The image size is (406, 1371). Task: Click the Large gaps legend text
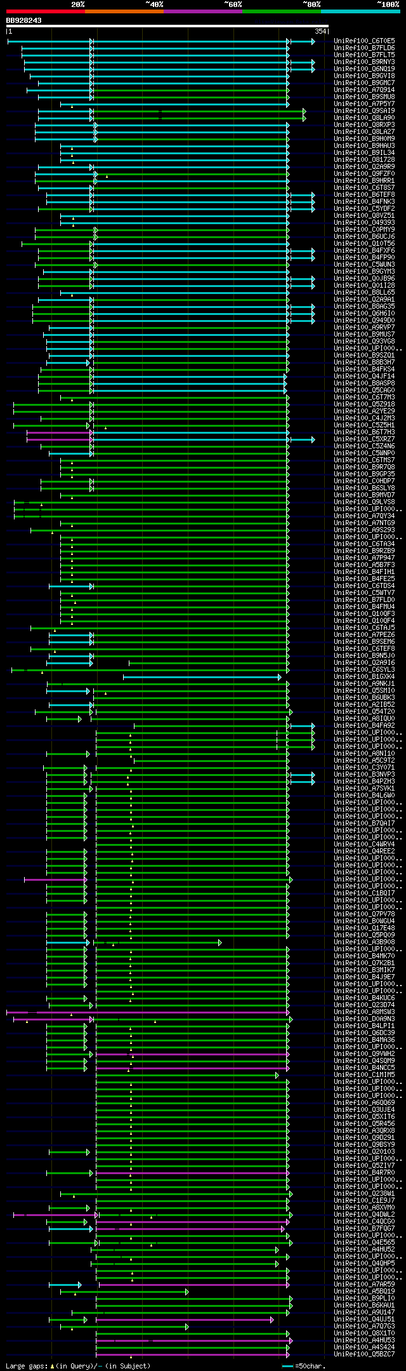(x=78, y=1366)
